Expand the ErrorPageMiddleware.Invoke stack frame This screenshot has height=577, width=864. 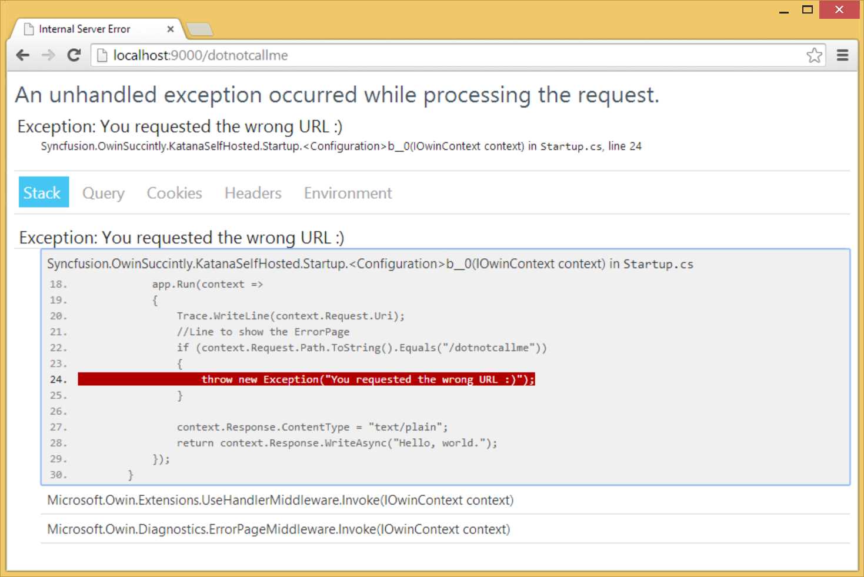coord(445,529)
